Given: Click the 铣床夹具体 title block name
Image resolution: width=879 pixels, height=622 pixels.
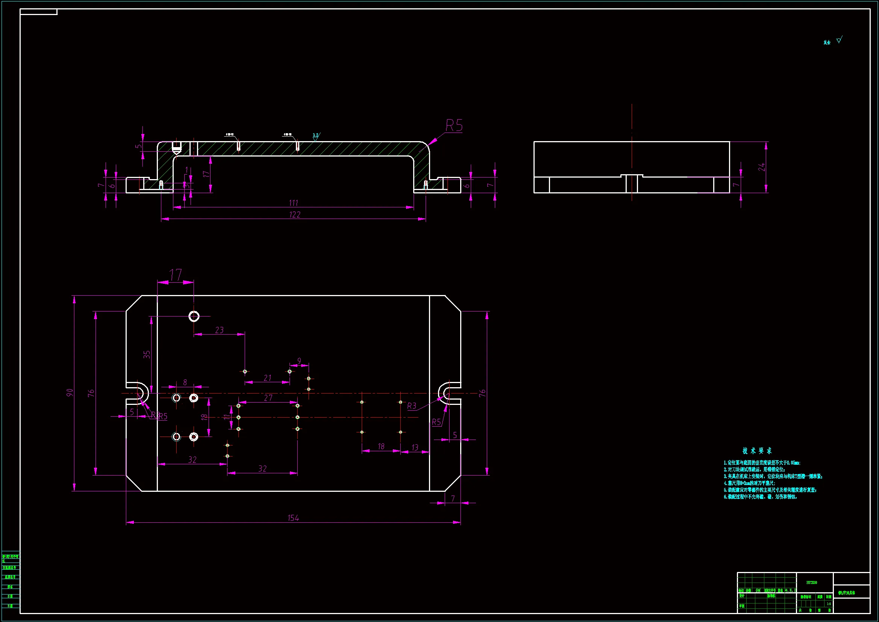Looking at the screenshot, I should pos(846,593).
